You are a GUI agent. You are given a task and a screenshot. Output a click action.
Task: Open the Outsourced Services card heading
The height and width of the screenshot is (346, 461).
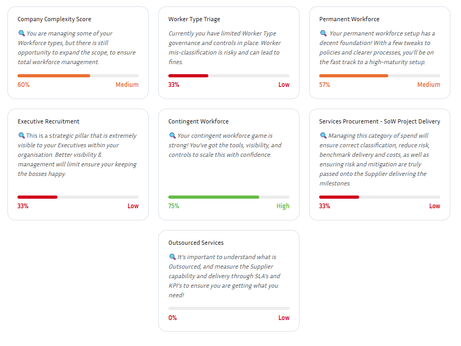coord(196,243)
